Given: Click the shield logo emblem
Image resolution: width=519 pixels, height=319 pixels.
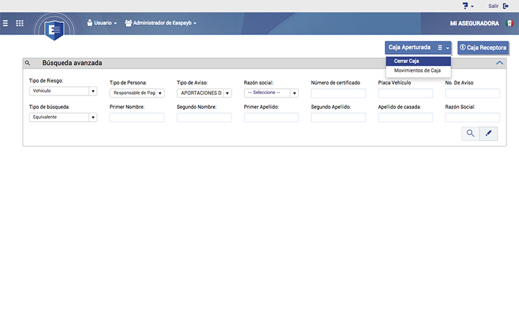Looking at the screenshot, I should point(54,30).
